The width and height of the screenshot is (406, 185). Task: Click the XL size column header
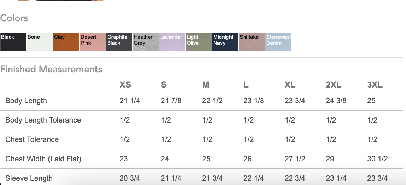tap(290, 85)
